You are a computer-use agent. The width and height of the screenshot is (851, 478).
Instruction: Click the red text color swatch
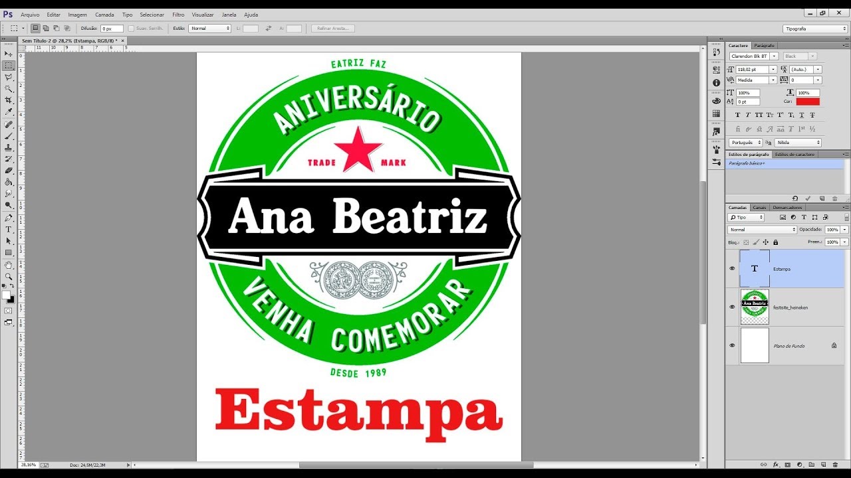pyautogui.click(x=808, y=102)
